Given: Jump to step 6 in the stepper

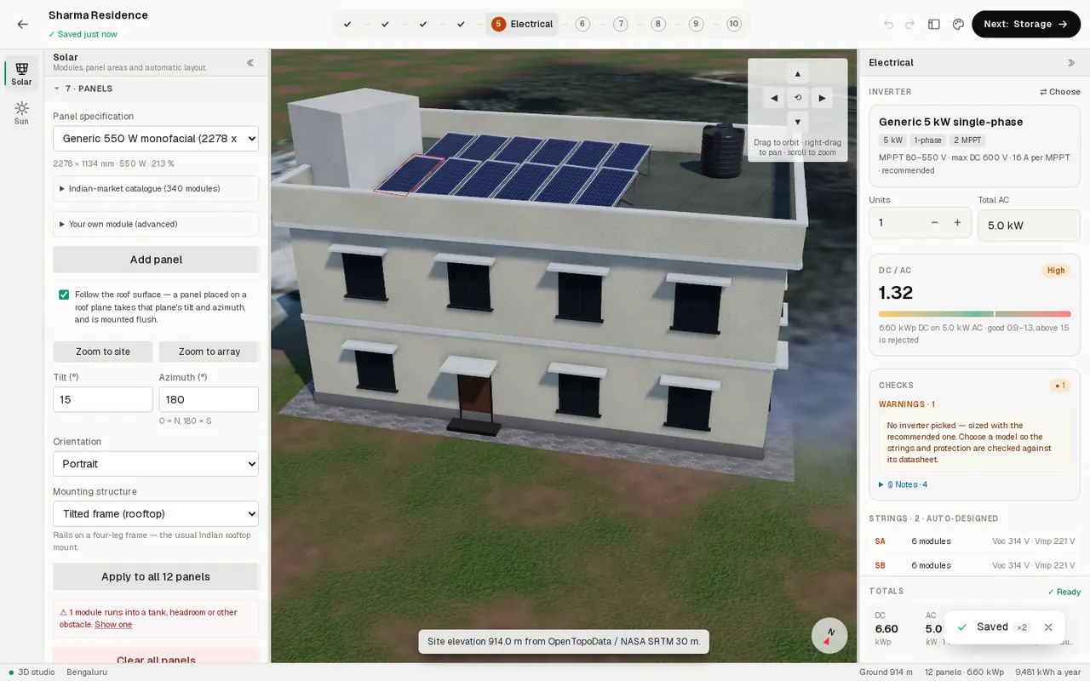Looking at the screenshot, I should click(x=582, y=25).
